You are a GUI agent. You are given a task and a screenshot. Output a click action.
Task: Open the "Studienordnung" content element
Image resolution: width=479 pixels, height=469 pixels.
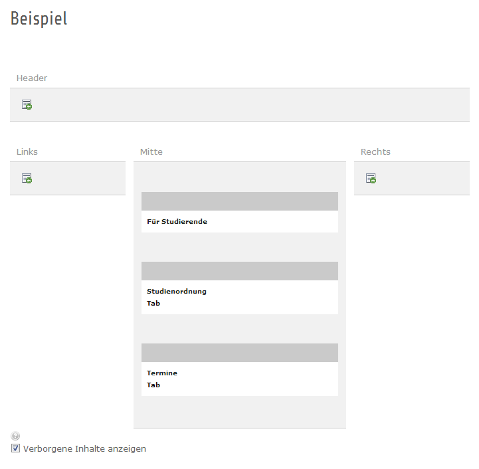(x=177, y=291)
